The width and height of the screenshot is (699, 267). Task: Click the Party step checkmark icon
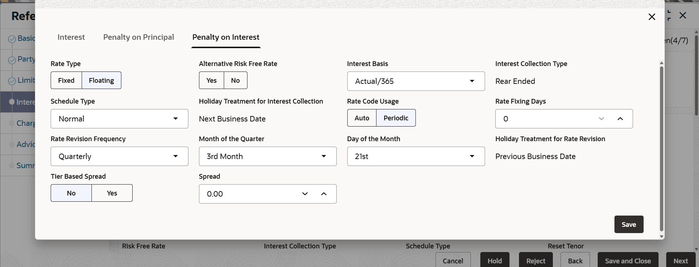pos(12,60)
